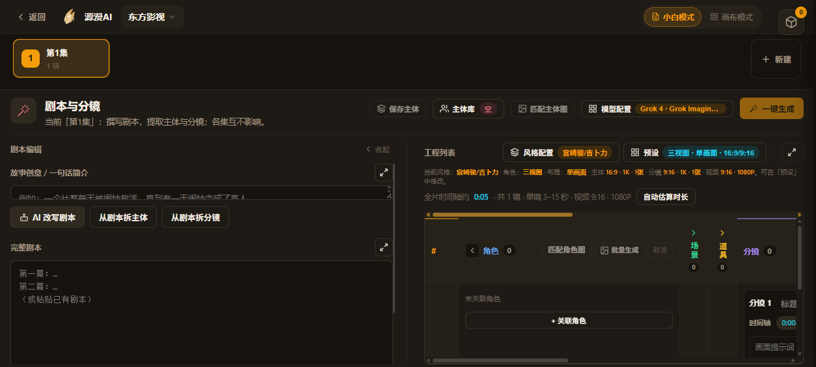Screen dimensions: 816x367
Task: Click the 剧本编辑 heading
Action: 26,149
